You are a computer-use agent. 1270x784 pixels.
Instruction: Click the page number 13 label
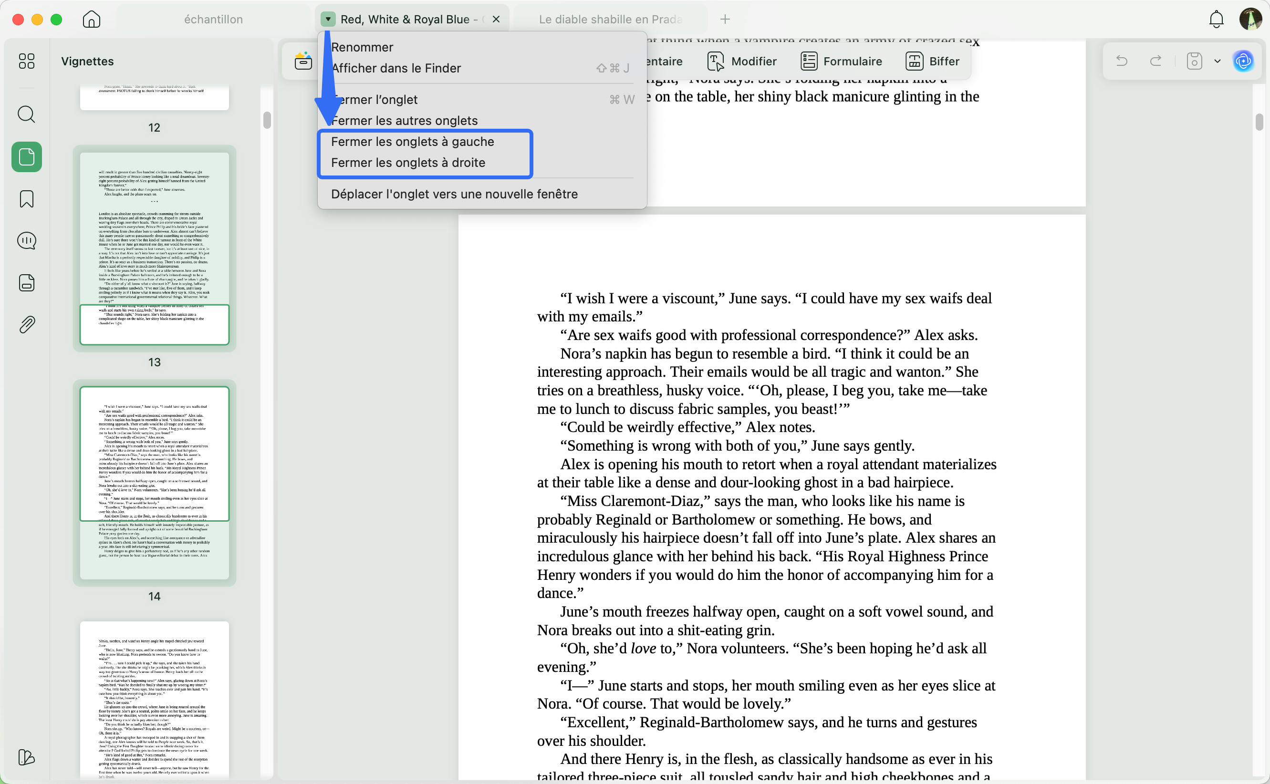pyautogui.click(x=154, y=362)
